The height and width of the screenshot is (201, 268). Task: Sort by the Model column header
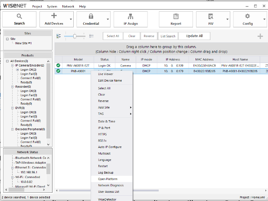pos(78,59)
